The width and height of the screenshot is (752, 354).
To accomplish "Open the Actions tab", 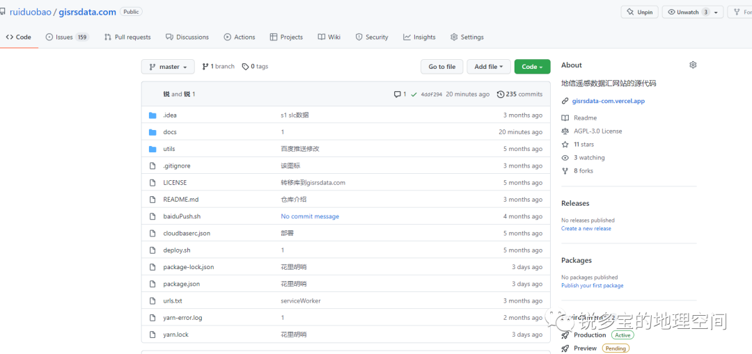I will tap(240, 37).
